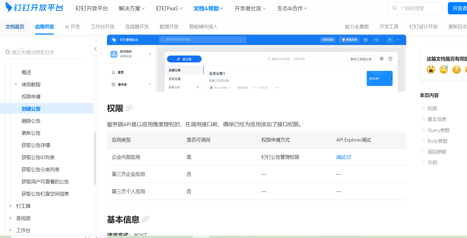Open 开发者社区 dropdown menu
Image resolution: width=467 pixels, height=238 pixels.
[250, 8]
